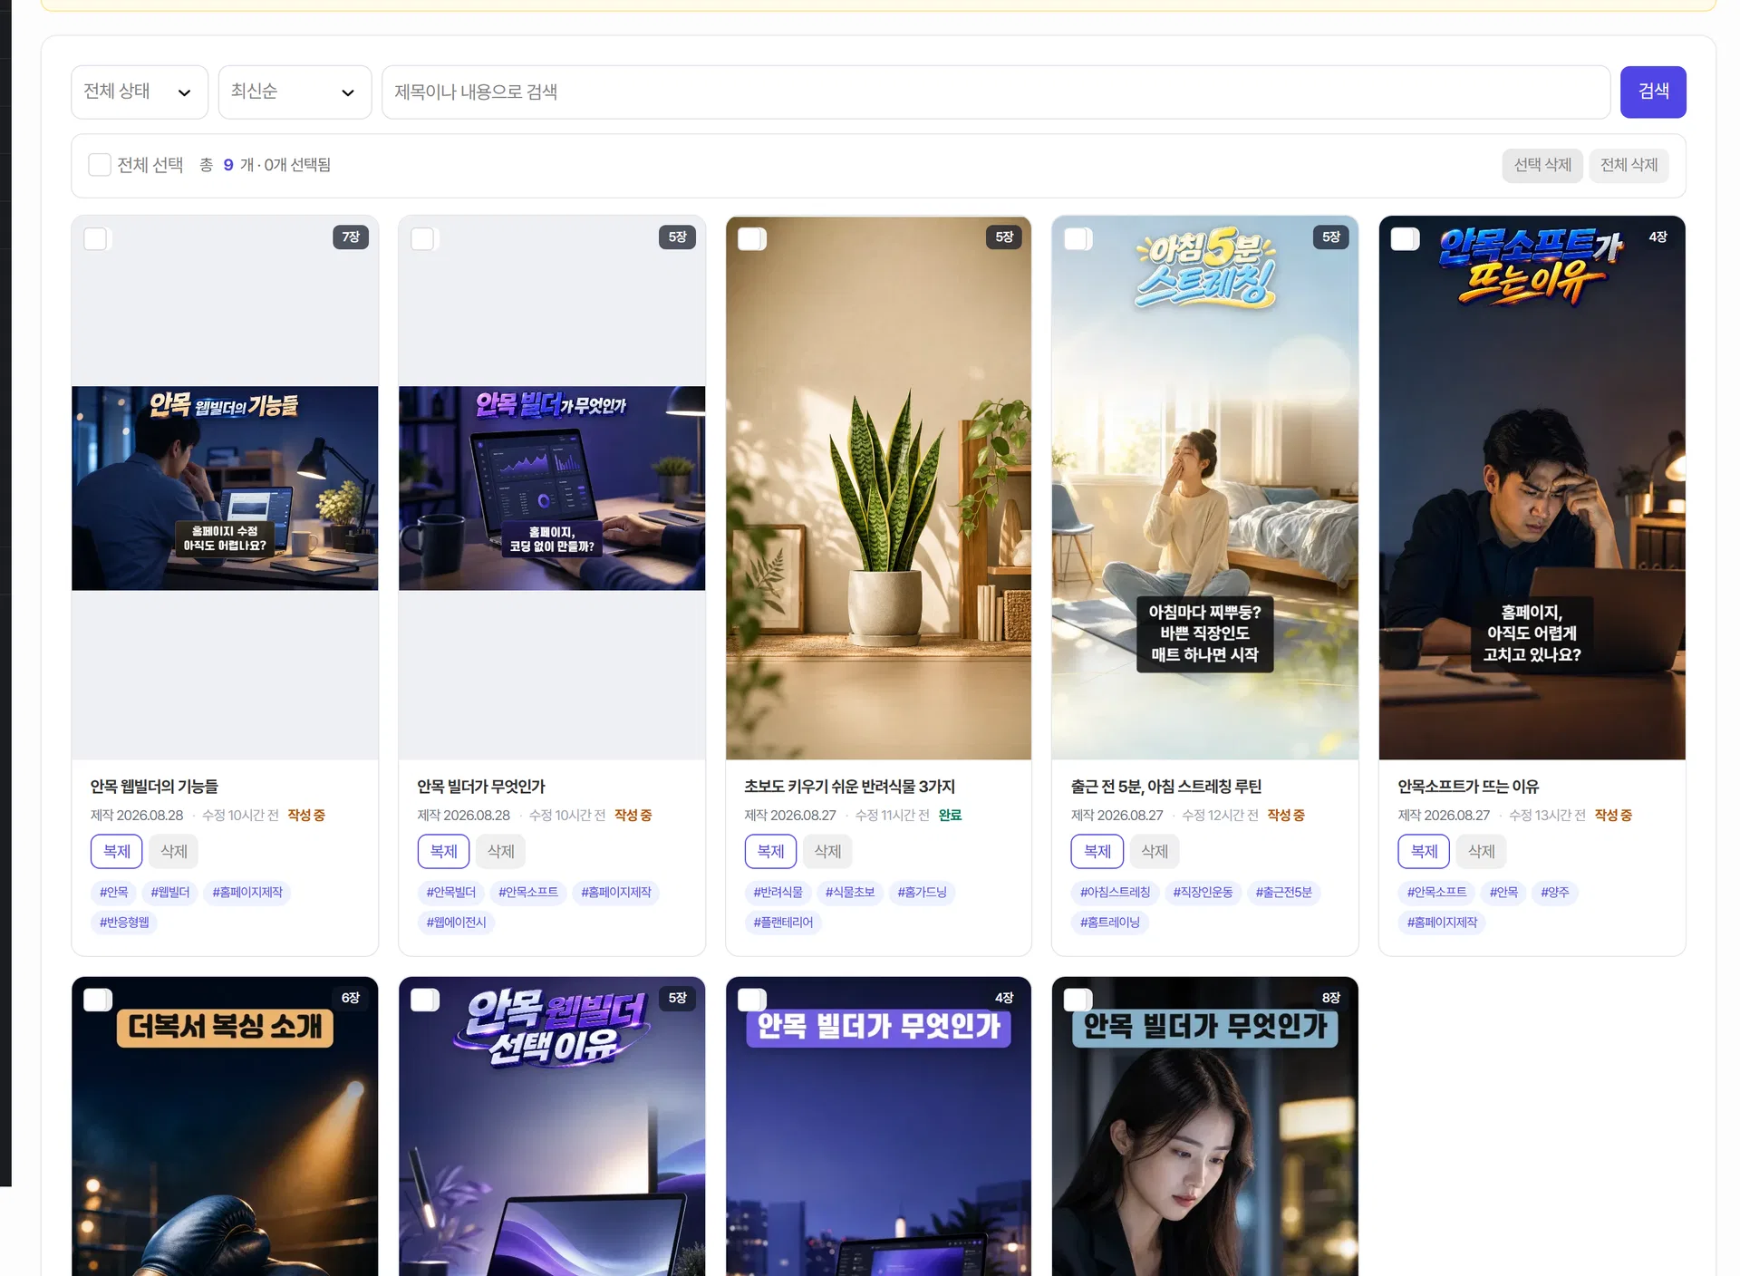1740x1276 pixels.
Task: Check the 안목소프트가 뜨는 이유 card checkbox
Action: (1405, 238)
